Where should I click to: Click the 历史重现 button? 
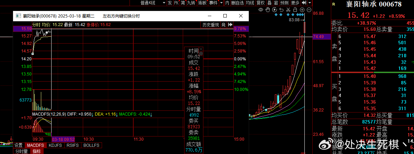(x=211, y=25)
